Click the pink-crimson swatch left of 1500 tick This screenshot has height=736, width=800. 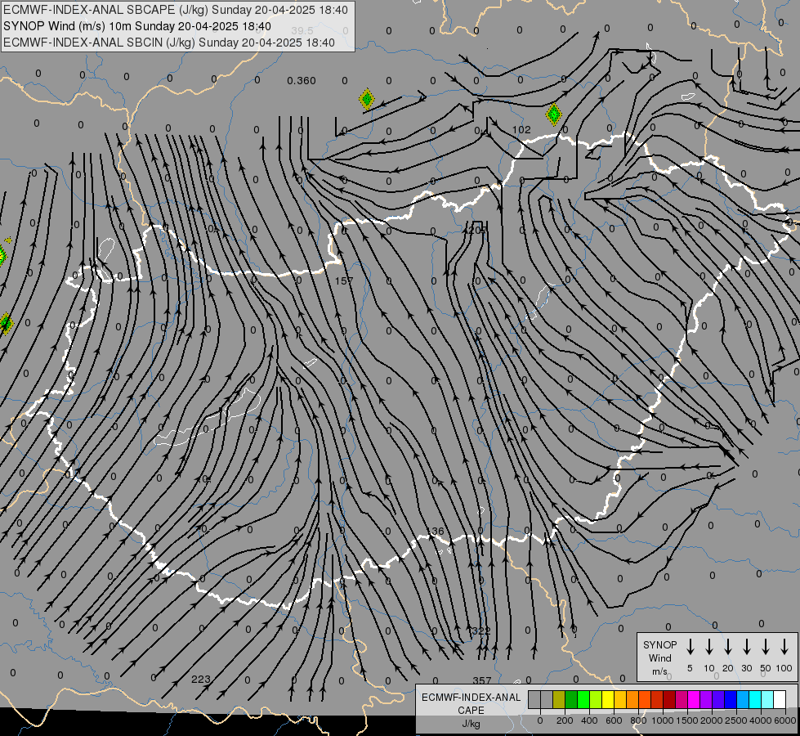(x=682, y=699)
